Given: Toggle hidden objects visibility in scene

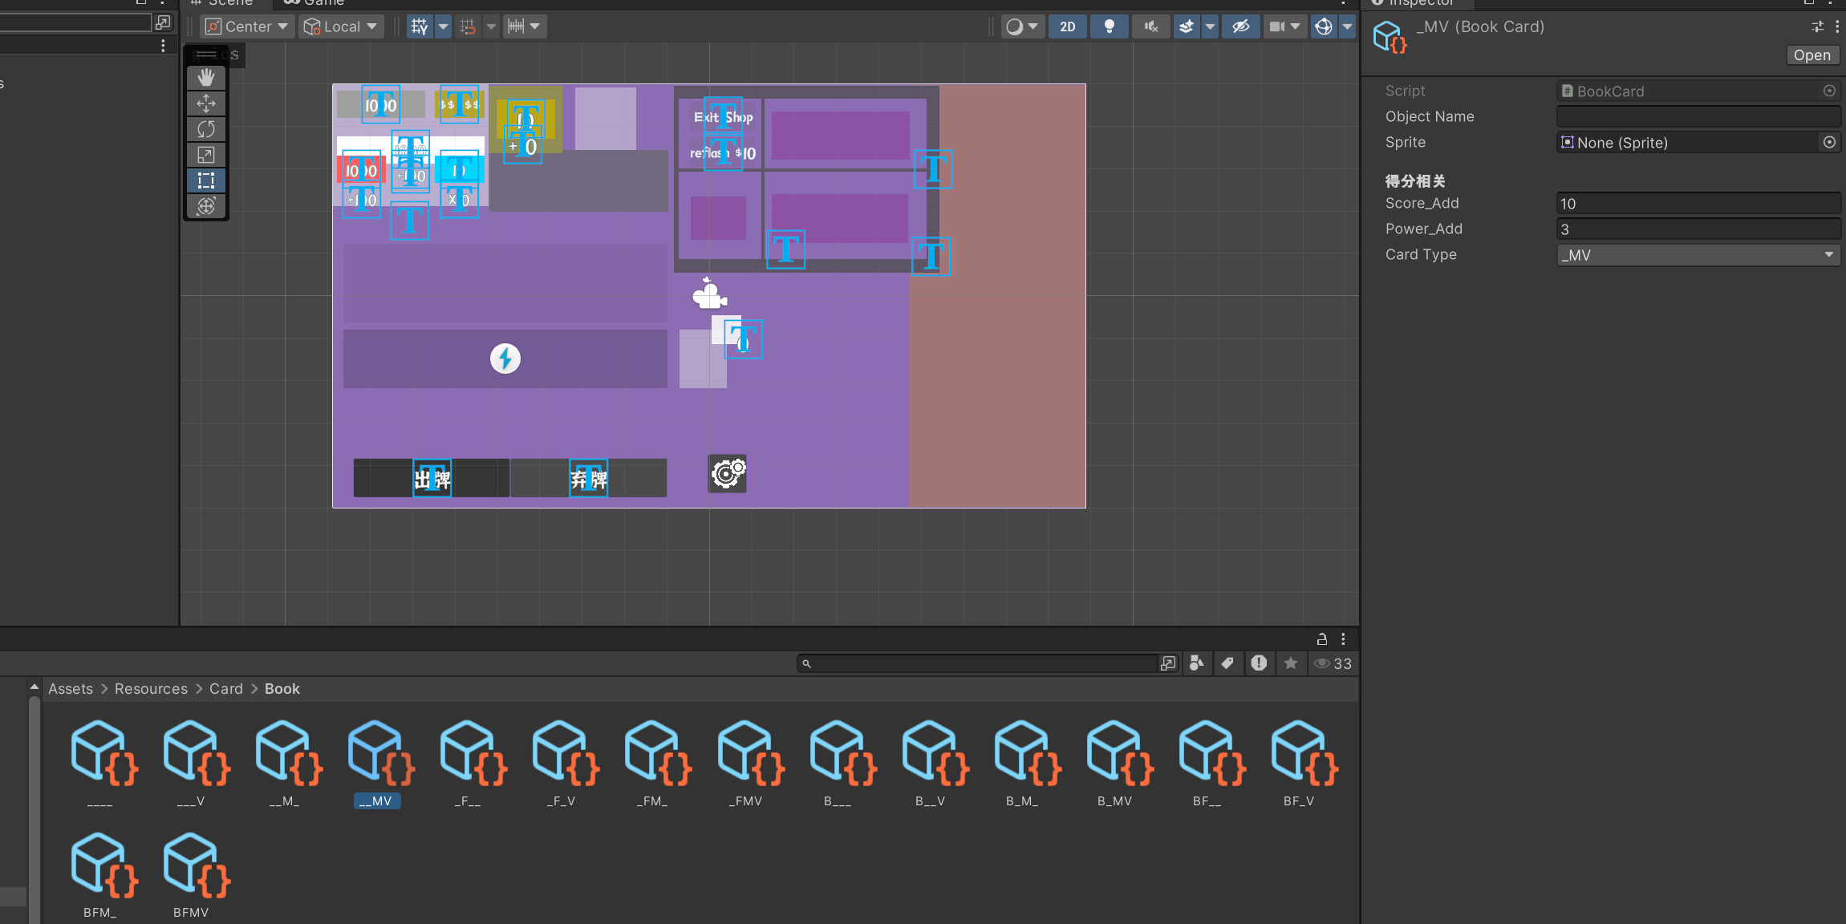Looking at the screenshot, I should pyautogui.click(x=1240, y=26).
